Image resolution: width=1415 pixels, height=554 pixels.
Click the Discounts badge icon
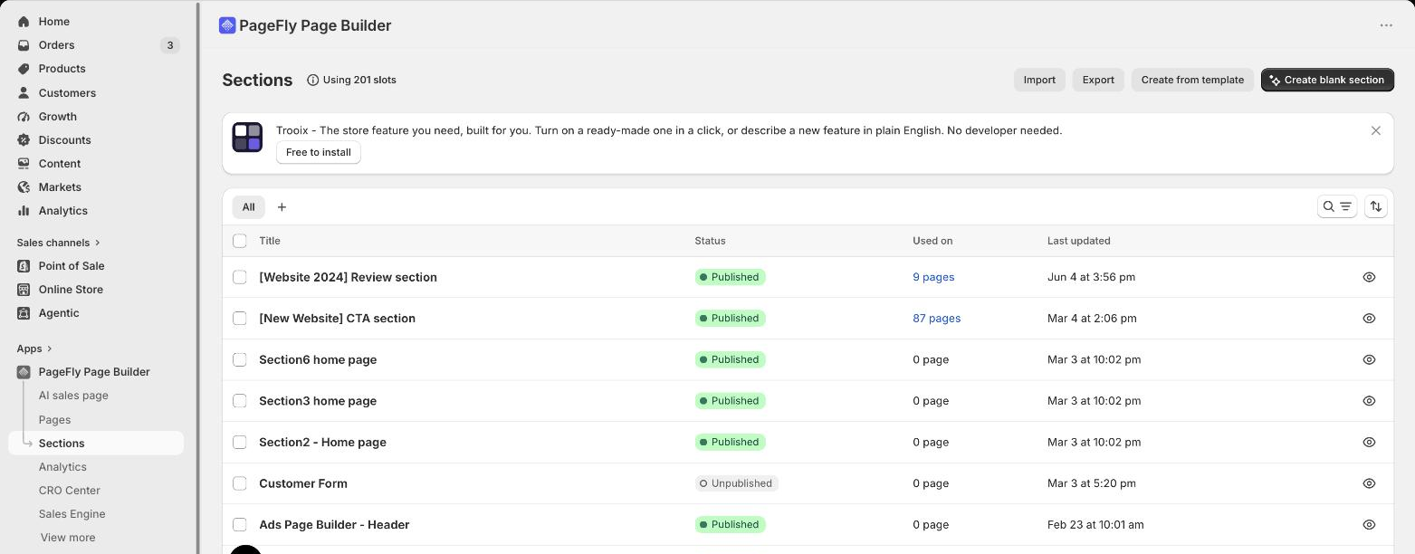(24, 139)
